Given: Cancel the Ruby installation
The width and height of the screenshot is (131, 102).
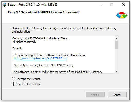Looking at the screenshot, I should click(117, 95).
